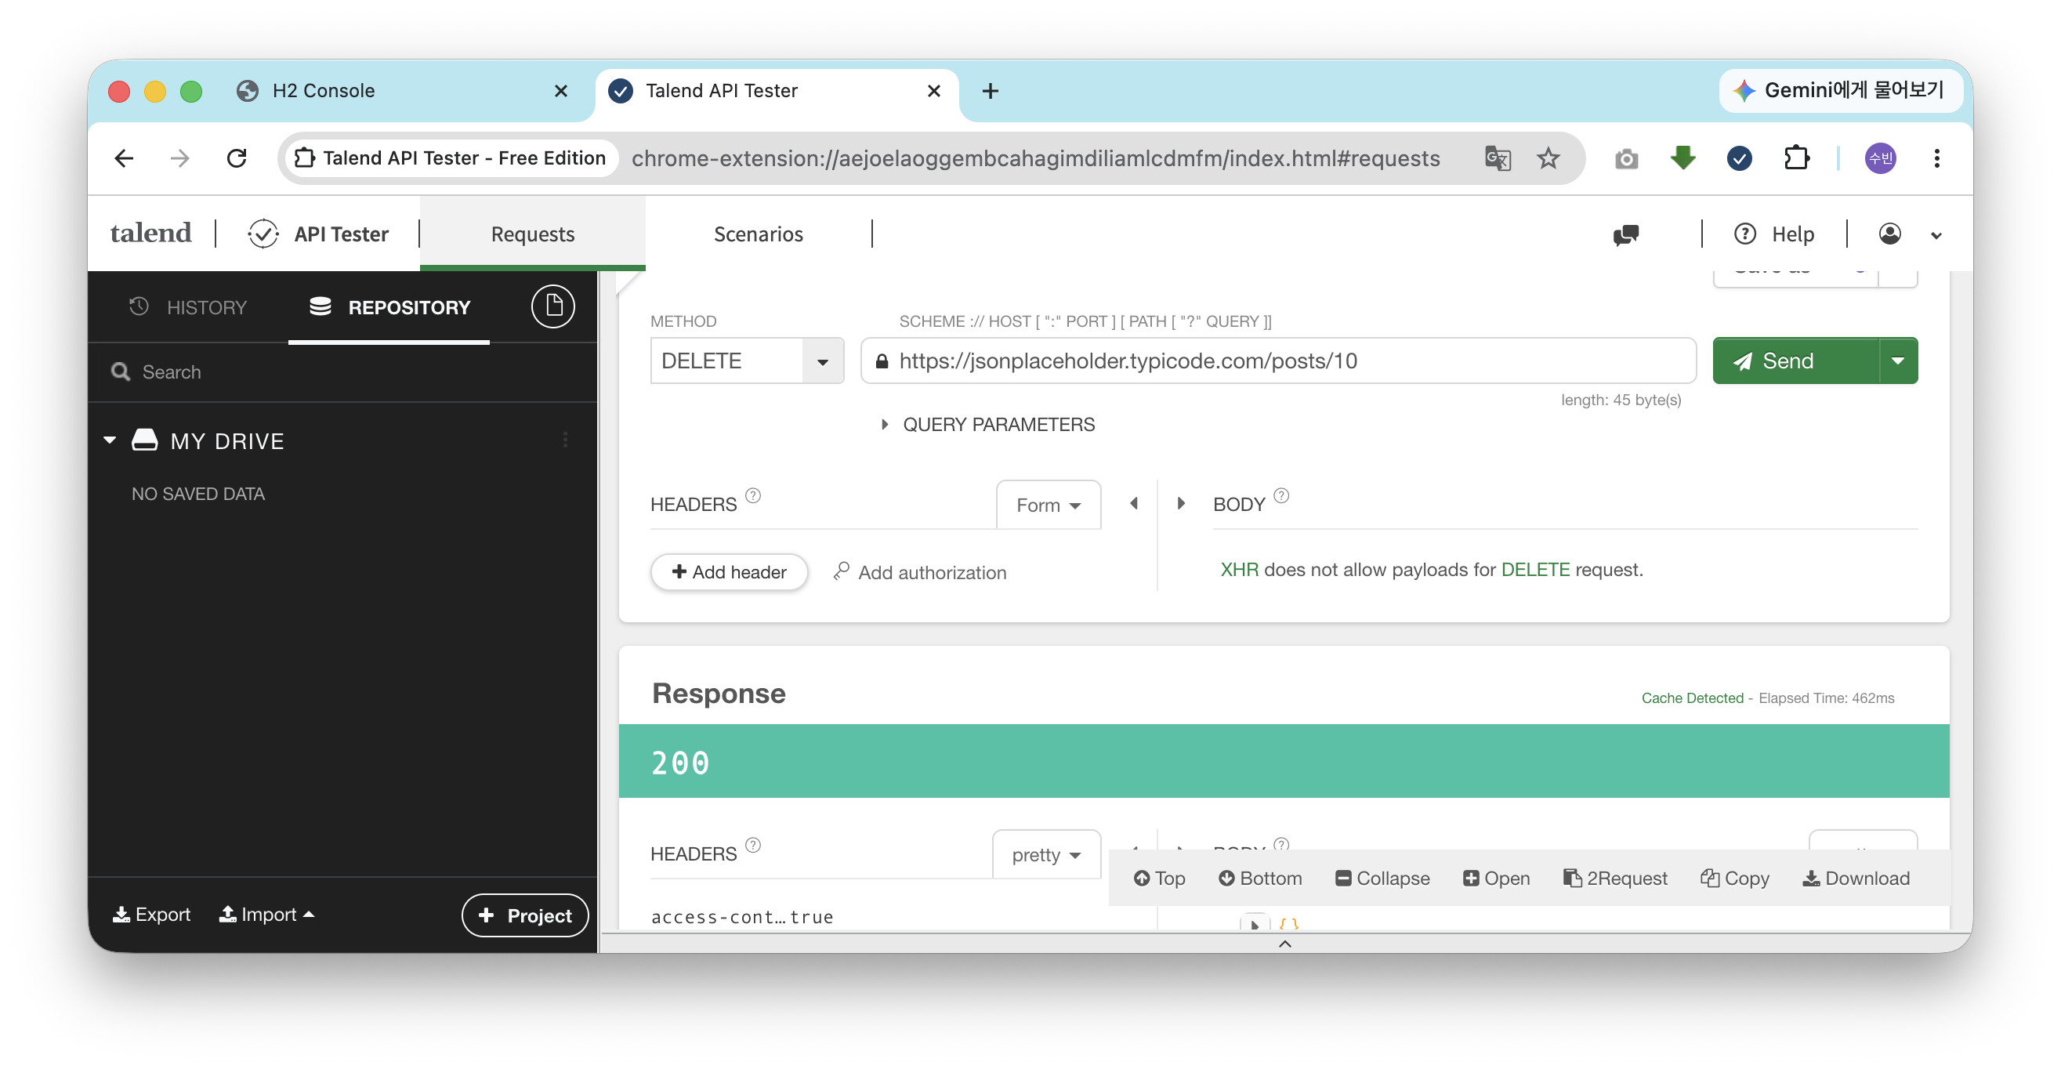Viewport: 2061px width, 1069px height.
Task: Click Add authorization link
Action: [x=919, y=572]
